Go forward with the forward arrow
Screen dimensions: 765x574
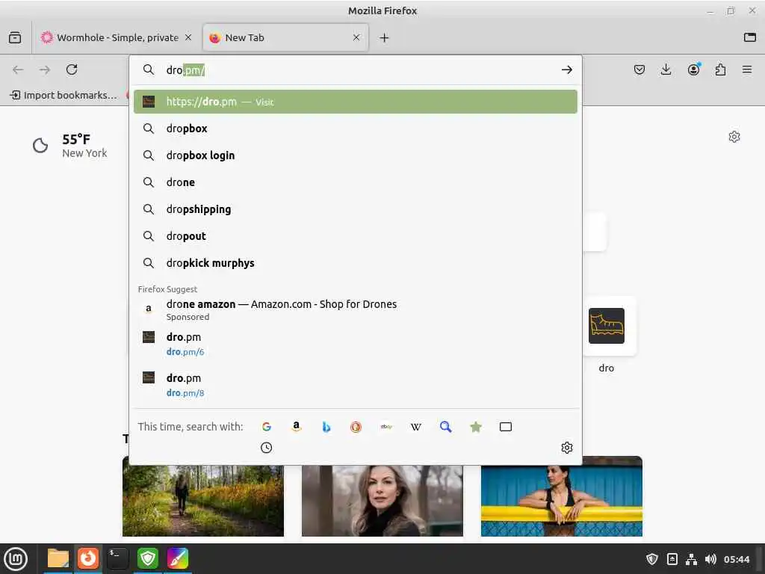tap(45, 70)
